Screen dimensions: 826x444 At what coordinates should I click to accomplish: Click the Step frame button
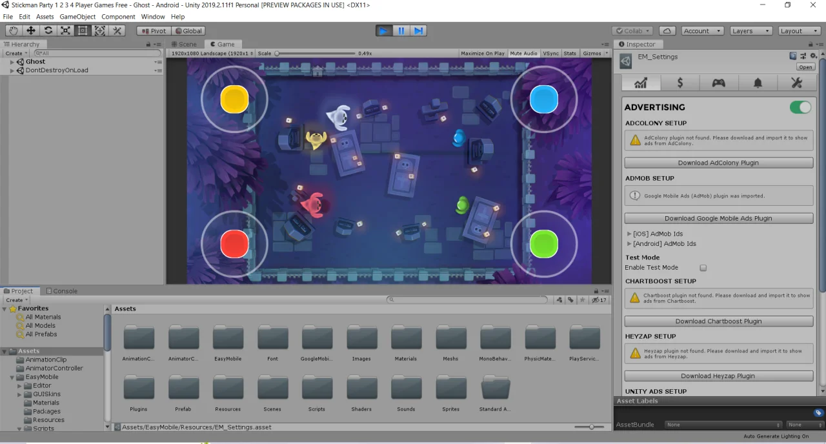coord(418,30)
